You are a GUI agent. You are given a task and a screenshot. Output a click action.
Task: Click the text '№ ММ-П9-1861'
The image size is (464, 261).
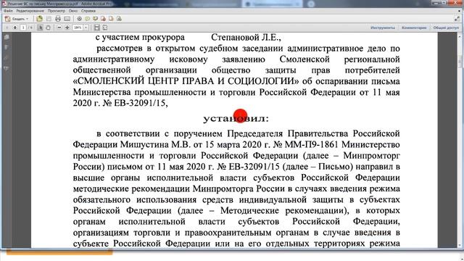coord(306,144)
